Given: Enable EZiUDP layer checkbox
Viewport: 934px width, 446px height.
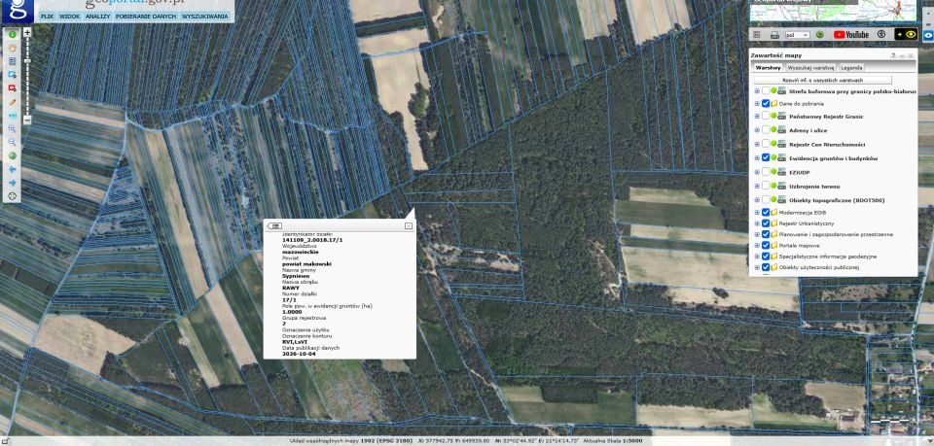Looking at the screenshot, I should tap(766, 172).
